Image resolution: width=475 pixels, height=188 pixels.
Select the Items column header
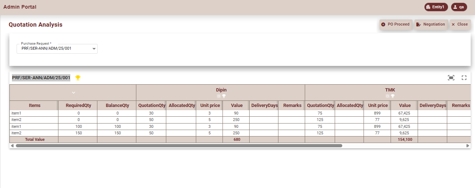[35, 106]
